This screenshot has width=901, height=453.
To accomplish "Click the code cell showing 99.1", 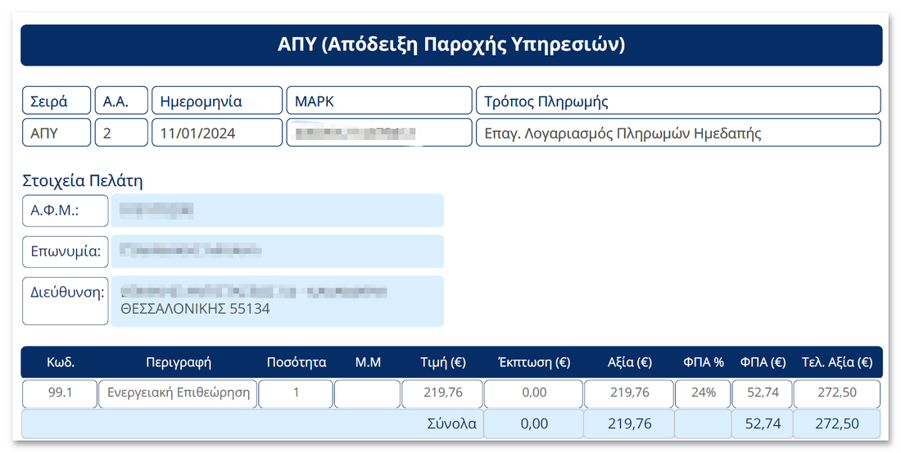I will click(60, 393).
